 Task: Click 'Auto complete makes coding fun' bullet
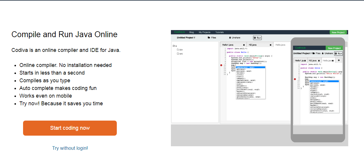coord(58,88)
